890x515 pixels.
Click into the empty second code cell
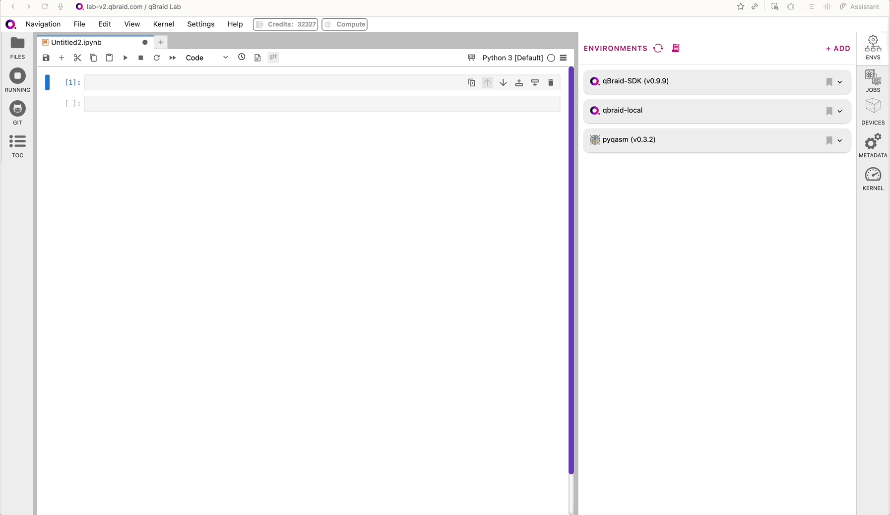[322, 104]
